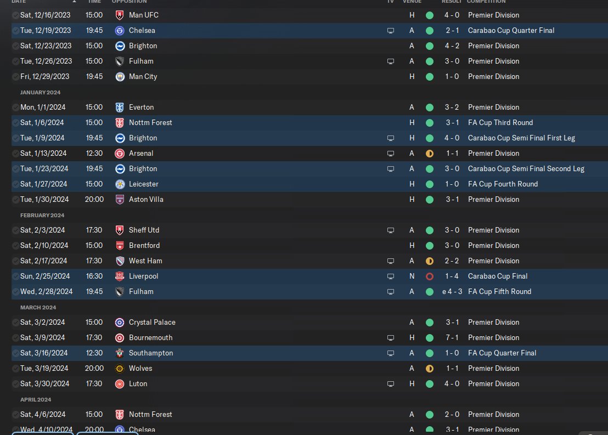
Task: Select the Crystal Palace fixture row
Action: point(274,323)
